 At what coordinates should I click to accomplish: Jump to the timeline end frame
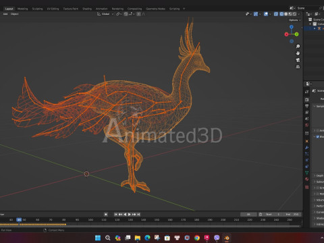click(x=138, y=215)
